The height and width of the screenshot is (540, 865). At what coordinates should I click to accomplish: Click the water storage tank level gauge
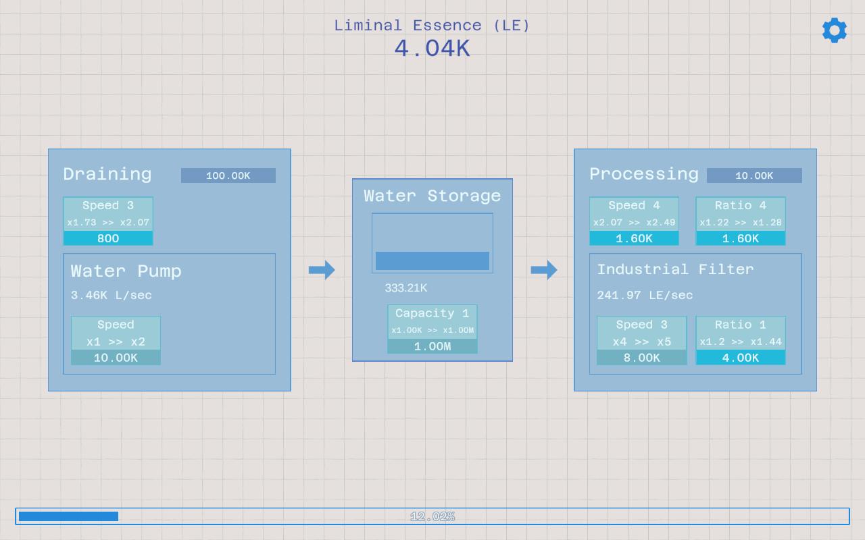click(x=432, y=243)
